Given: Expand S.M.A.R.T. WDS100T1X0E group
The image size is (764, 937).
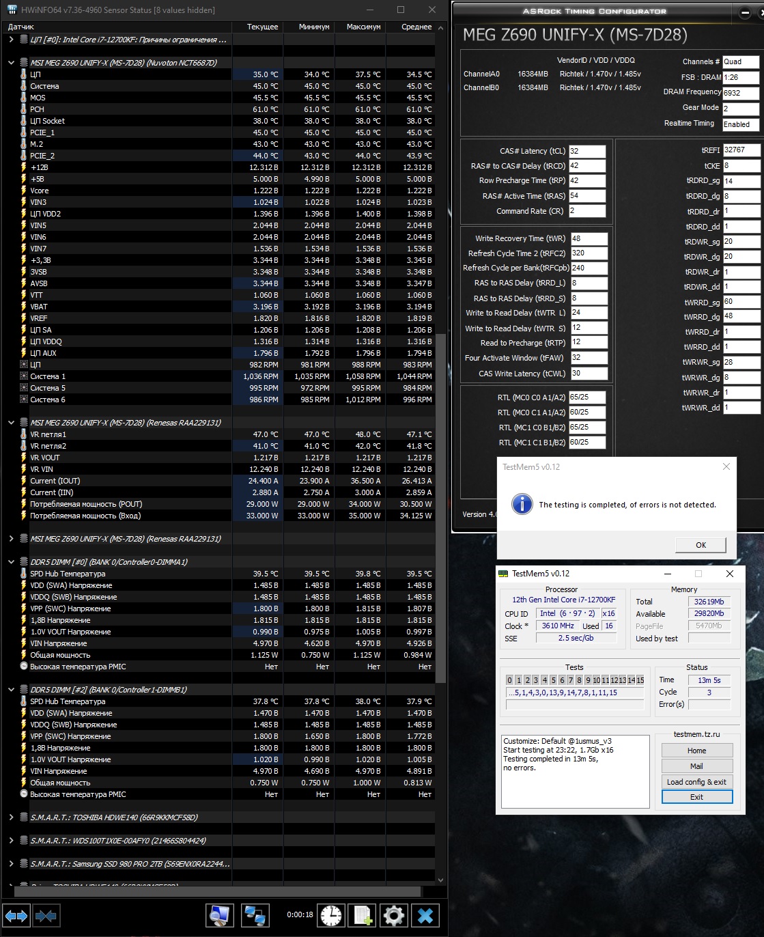Looking at the screenshot, I should point(11,841).
